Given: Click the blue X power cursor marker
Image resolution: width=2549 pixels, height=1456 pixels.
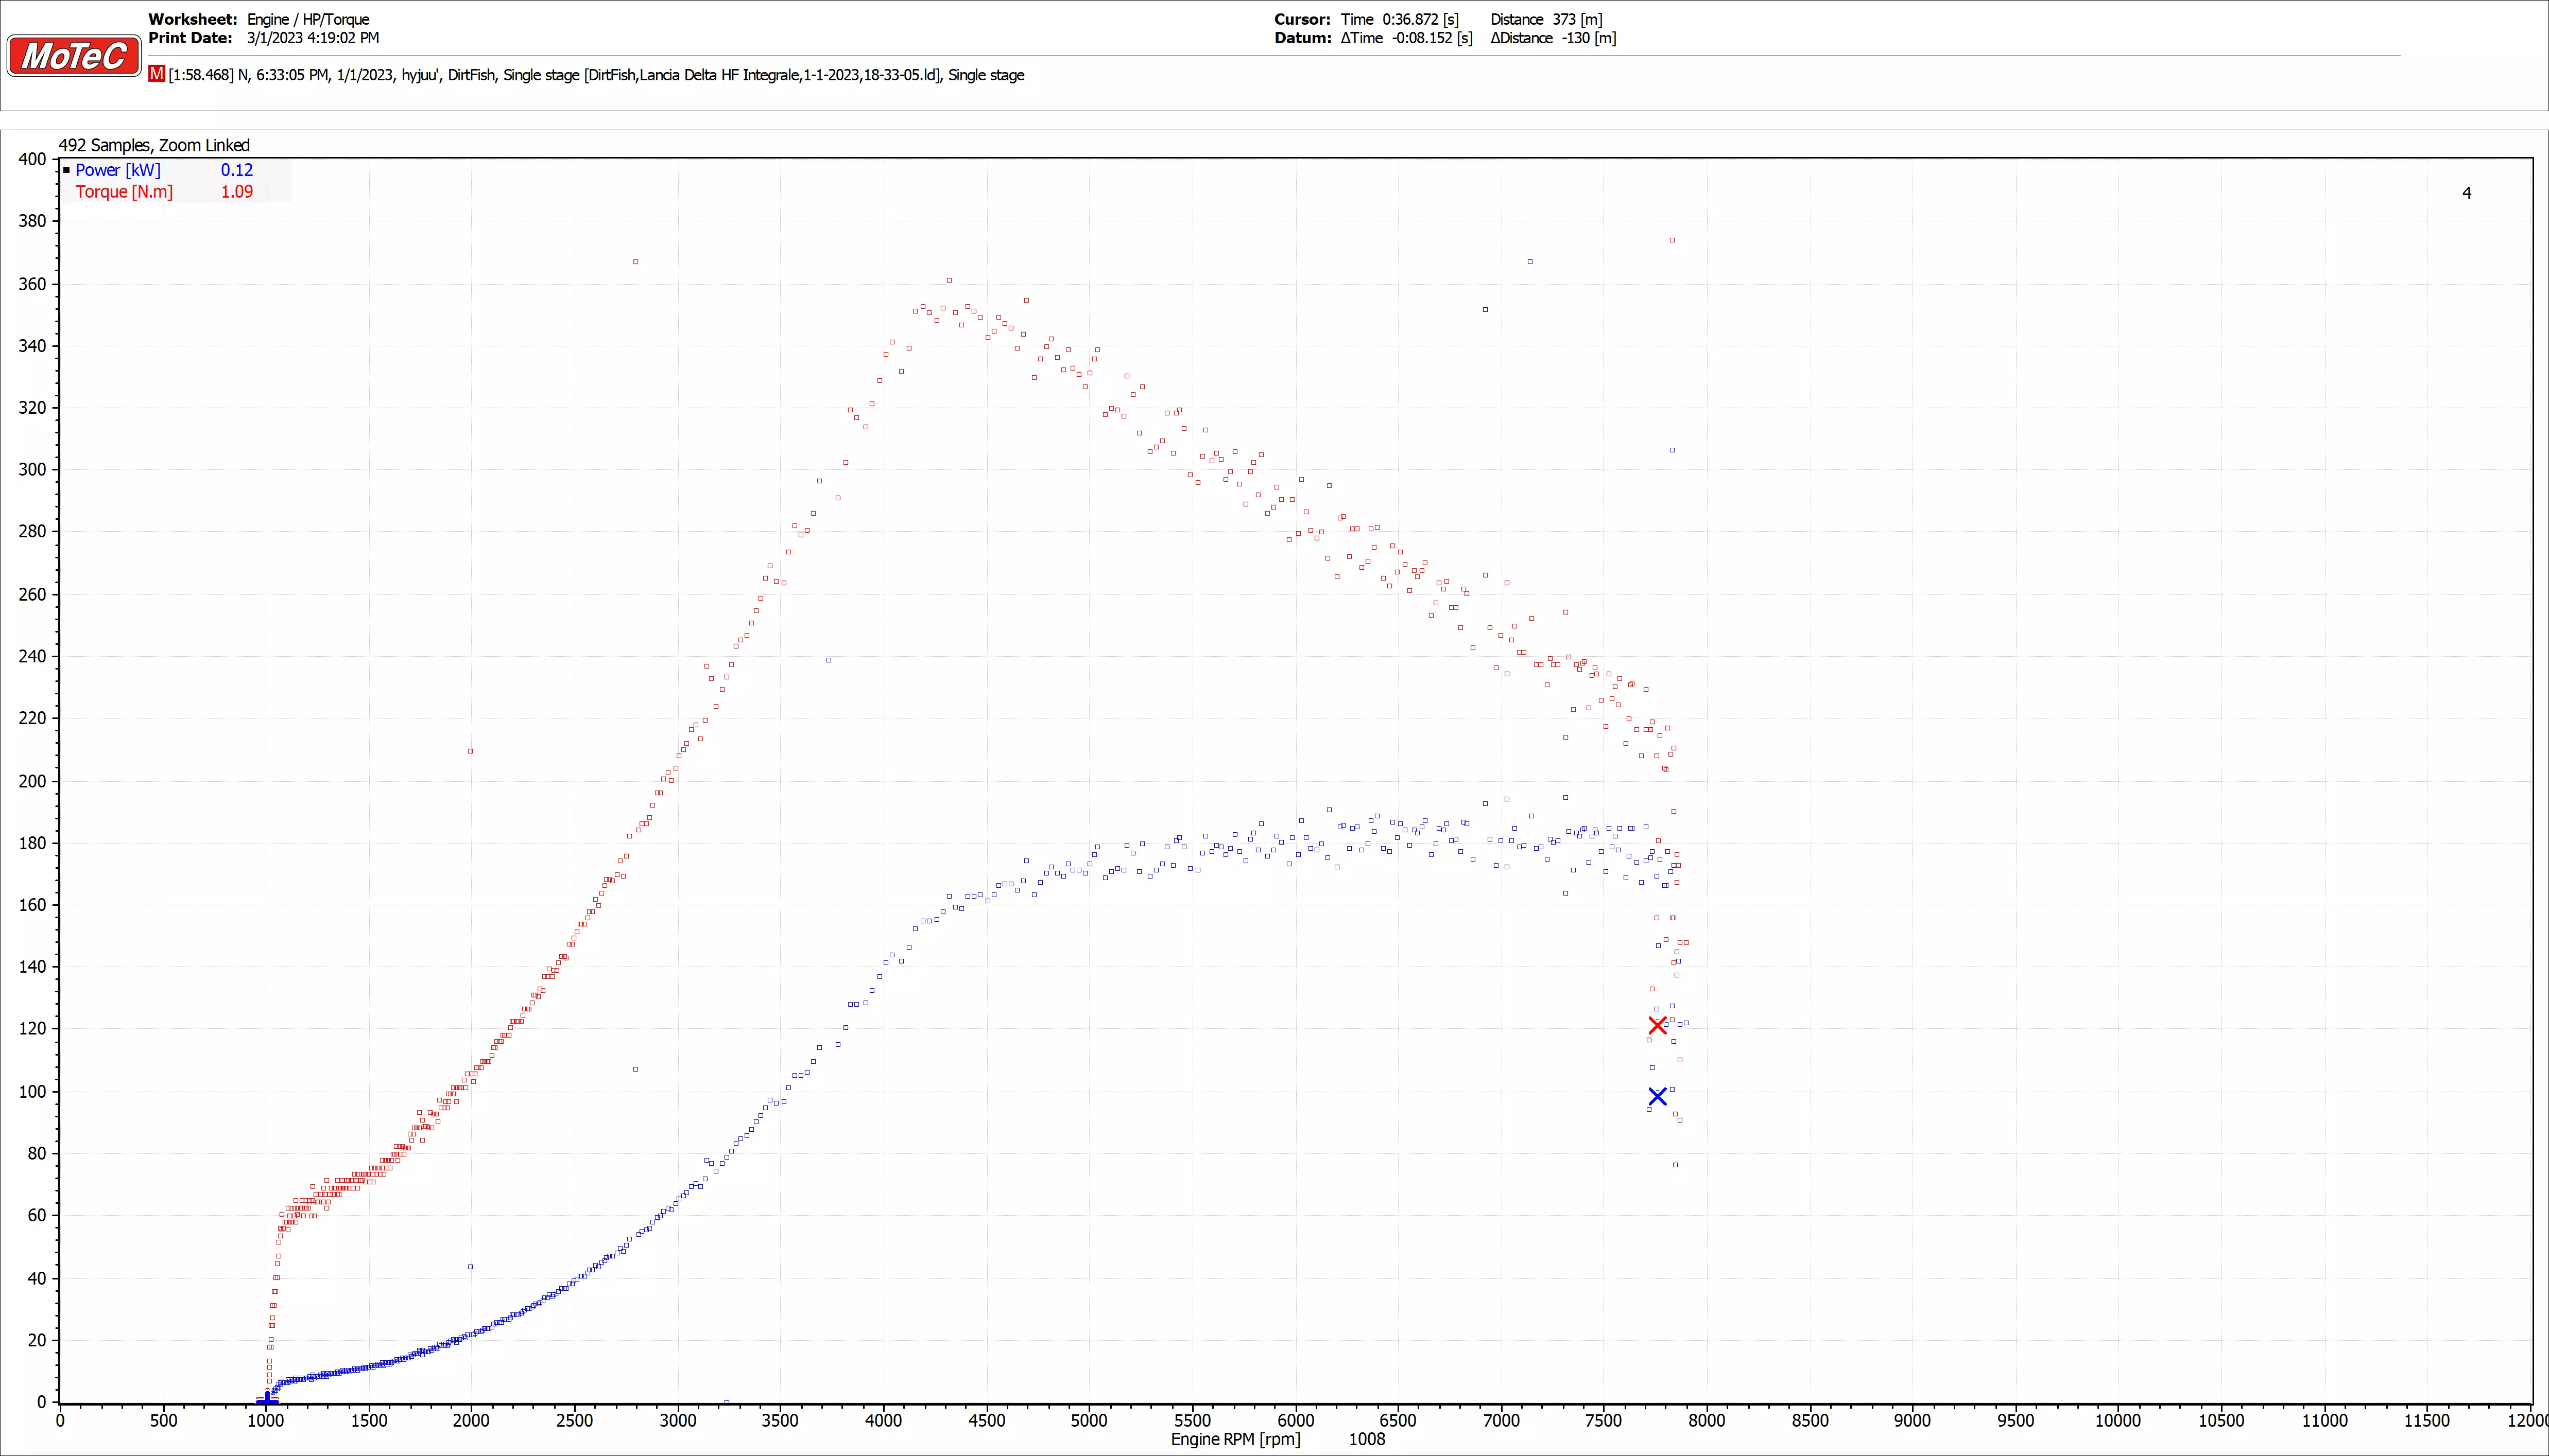Looking at the screenshot, I should (x=1657, y=1097).
